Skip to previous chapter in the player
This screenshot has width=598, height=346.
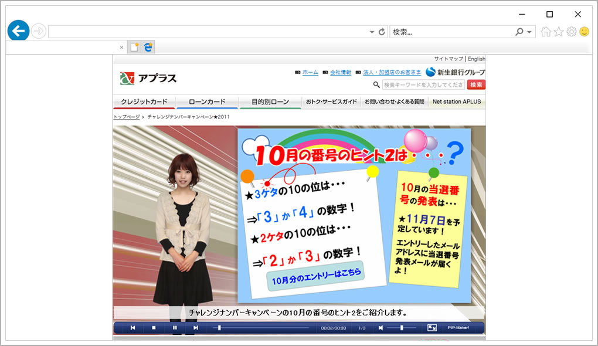(x=132, y=328)
